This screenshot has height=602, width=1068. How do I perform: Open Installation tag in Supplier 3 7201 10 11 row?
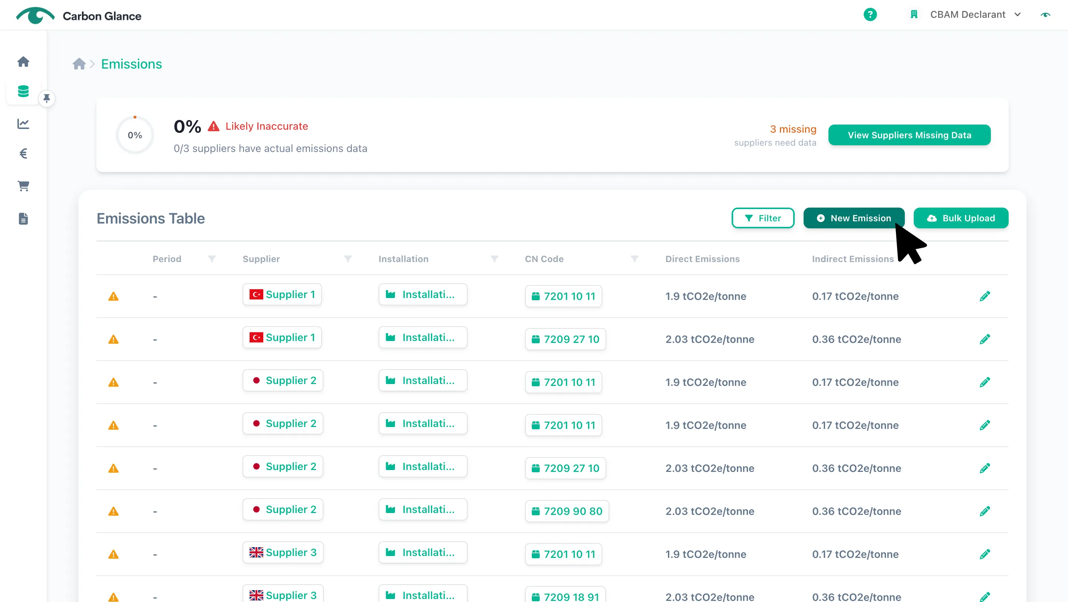pyautogui.click(x=423, y=553)
